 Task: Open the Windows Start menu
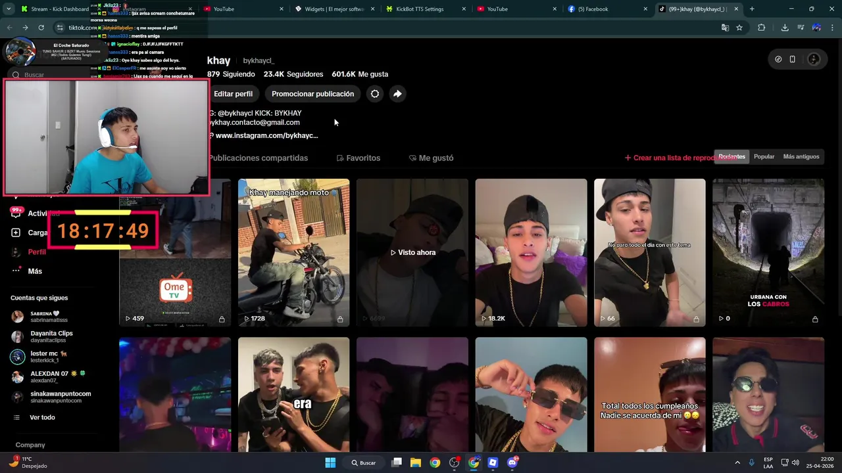[330, 462]
